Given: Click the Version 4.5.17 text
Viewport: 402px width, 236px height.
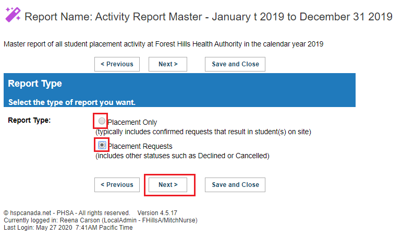Looking at the screenshot, I should tap(157, 213).
